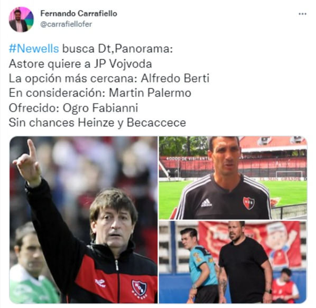316x308 pixels.
Task: Click the line 'Sin chances Heinze y Becaccece'
Action: [x=97, y=123]
